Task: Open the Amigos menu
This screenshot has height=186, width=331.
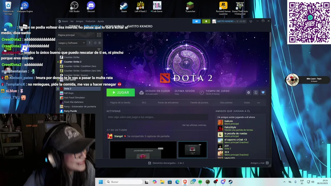Action: point(79,21)
